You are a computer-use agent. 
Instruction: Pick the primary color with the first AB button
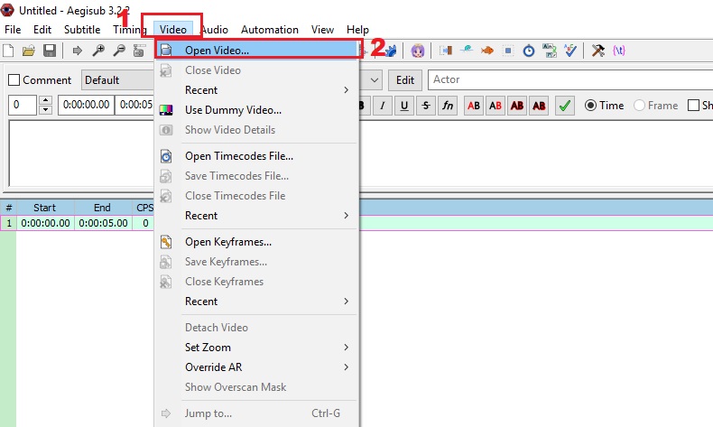click(x=473, y=106)
